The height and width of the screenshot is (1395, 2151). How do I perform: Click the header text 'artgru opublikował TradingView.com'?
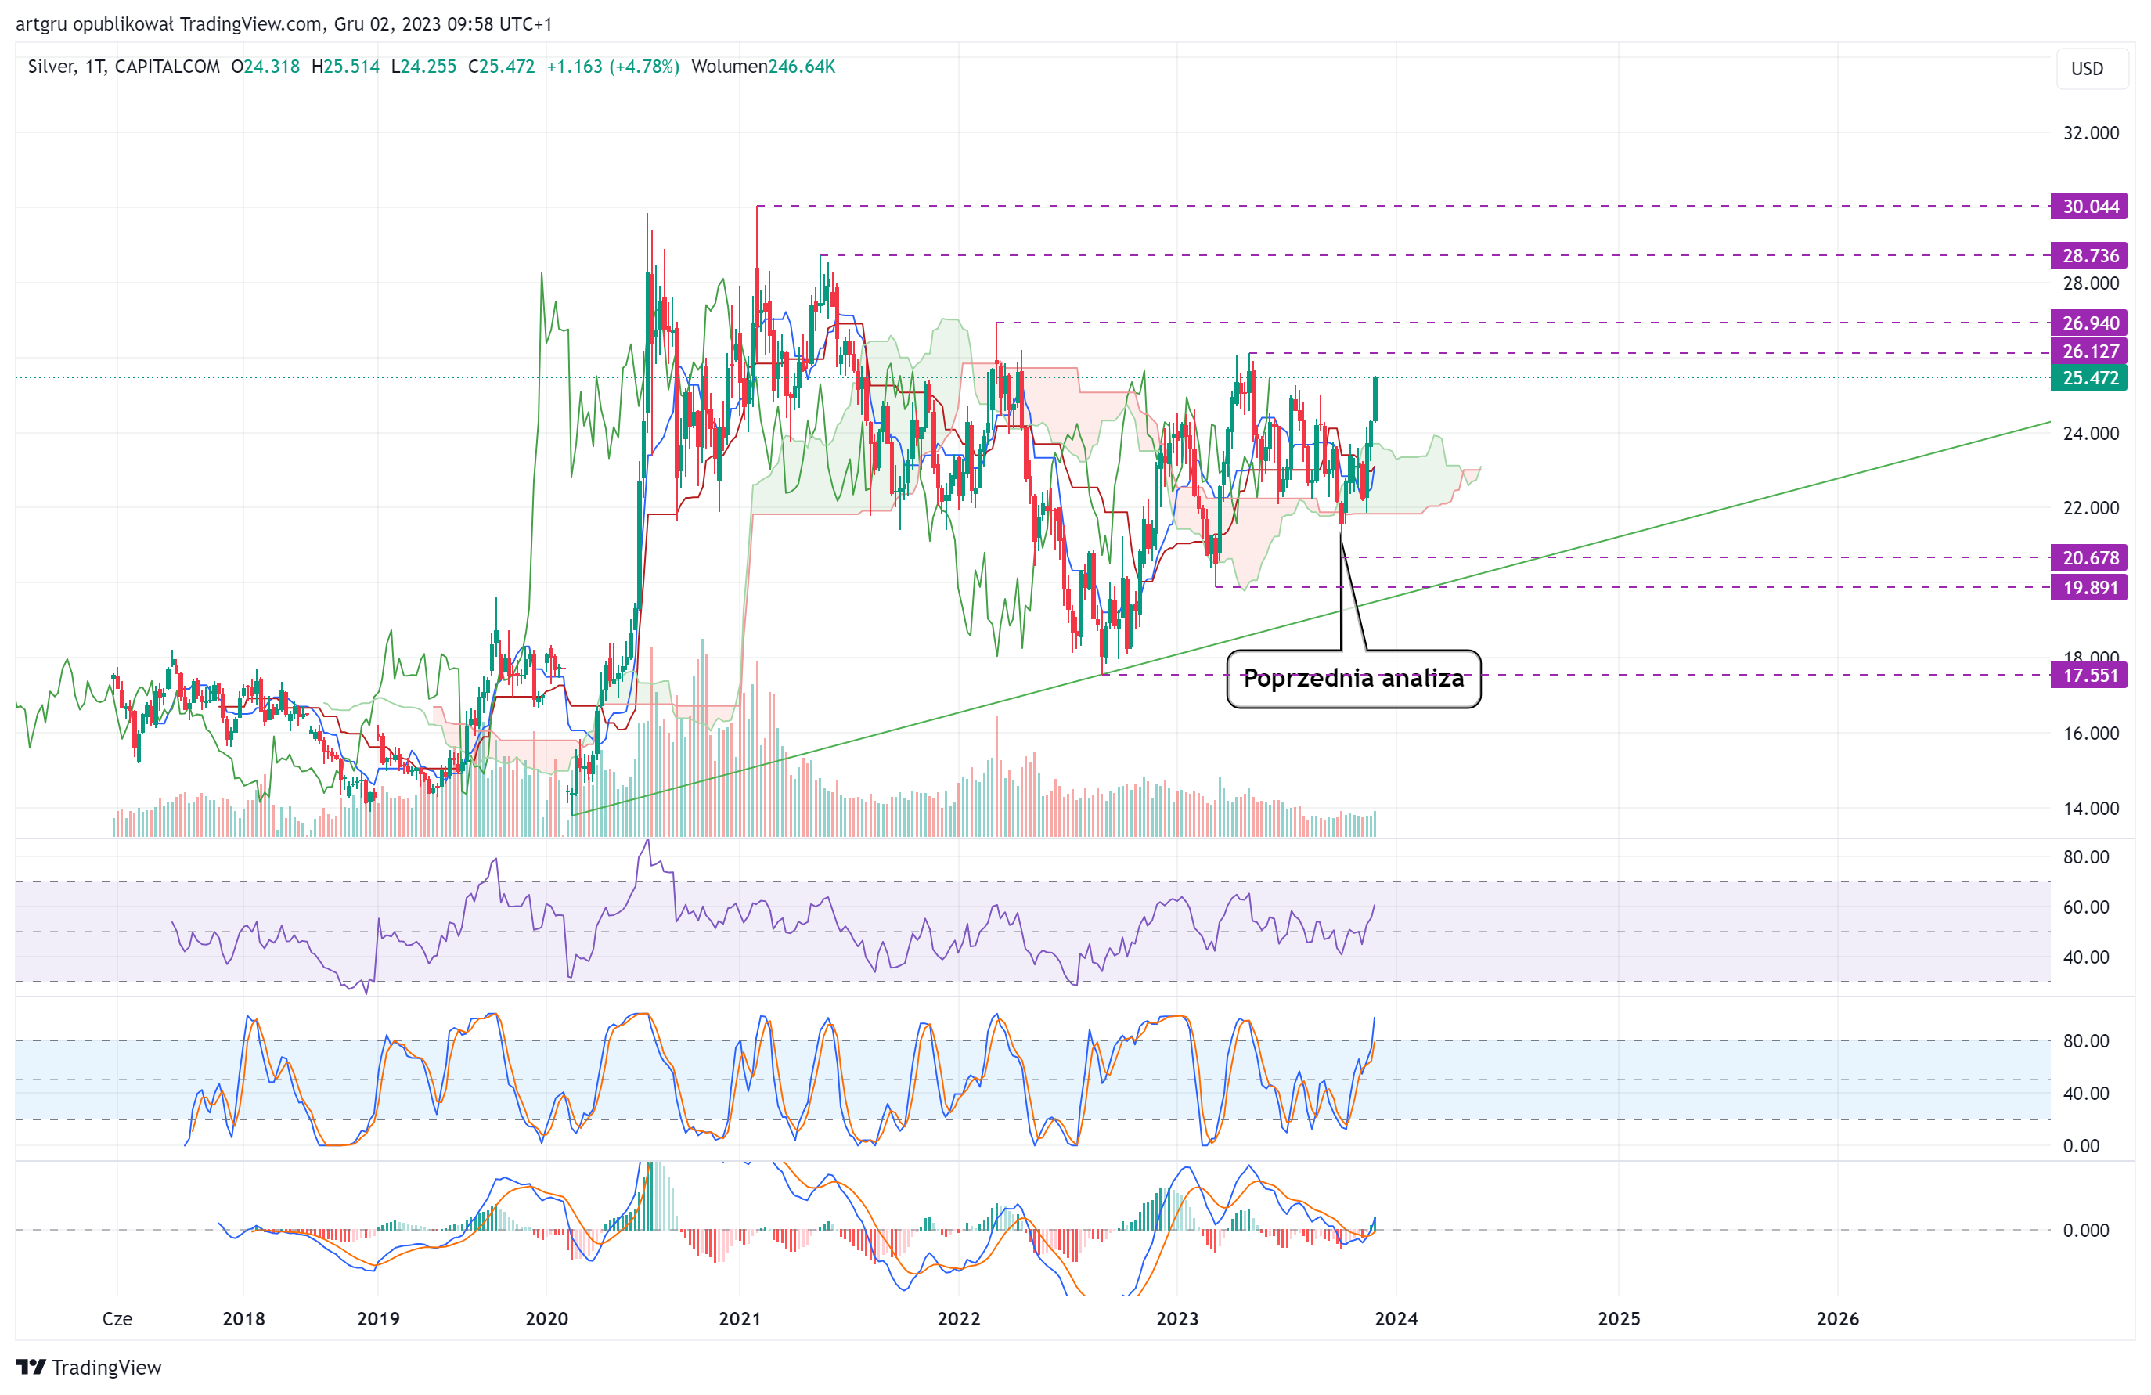click(x=171, y=24)
